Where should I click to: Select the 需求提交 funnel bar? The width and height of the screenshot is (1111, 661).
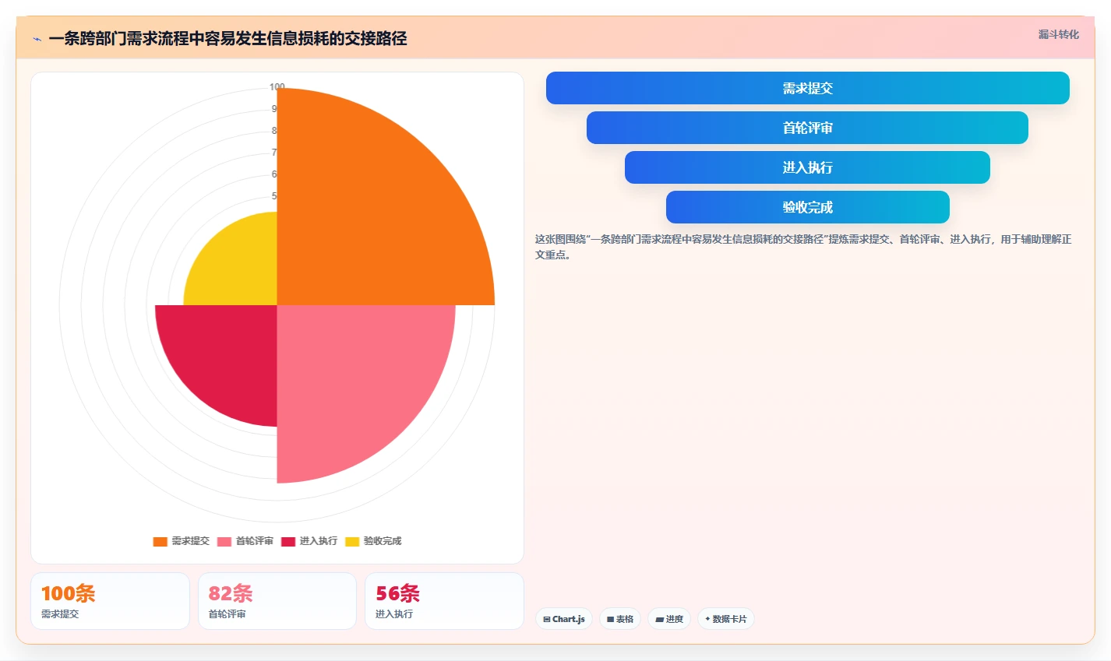(807, 88)
